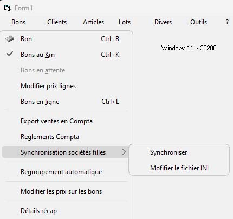Select Modifier les prix sur les bons
This screenshot has height=219, width=233.
(x=65, y=191)
